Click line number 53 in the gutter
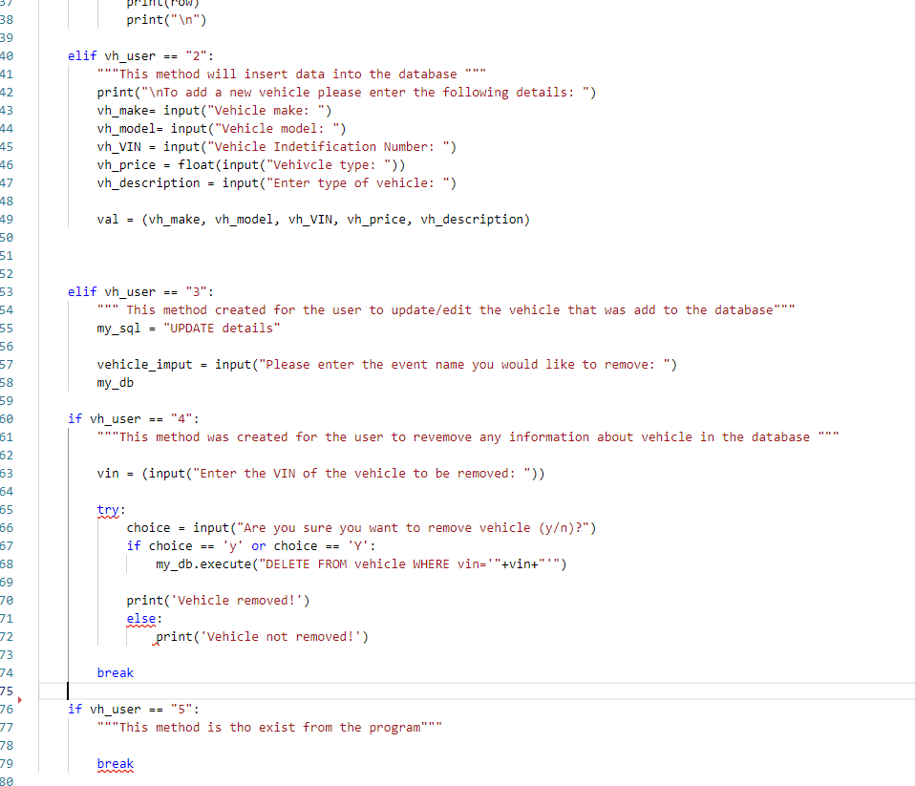The image size is (915, 786). point(7,291)
